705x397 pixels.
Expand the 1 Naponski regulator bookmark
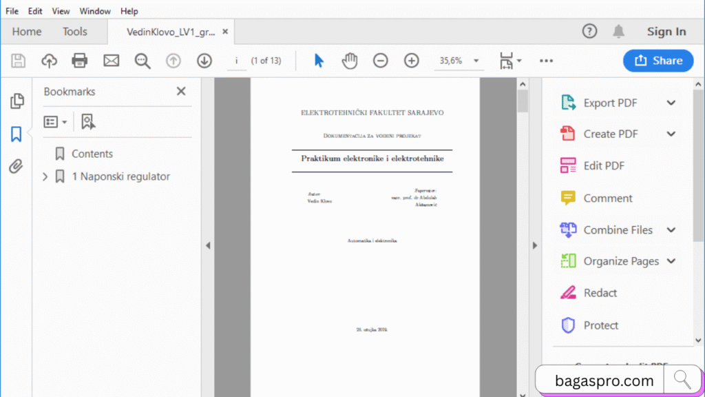45,176
